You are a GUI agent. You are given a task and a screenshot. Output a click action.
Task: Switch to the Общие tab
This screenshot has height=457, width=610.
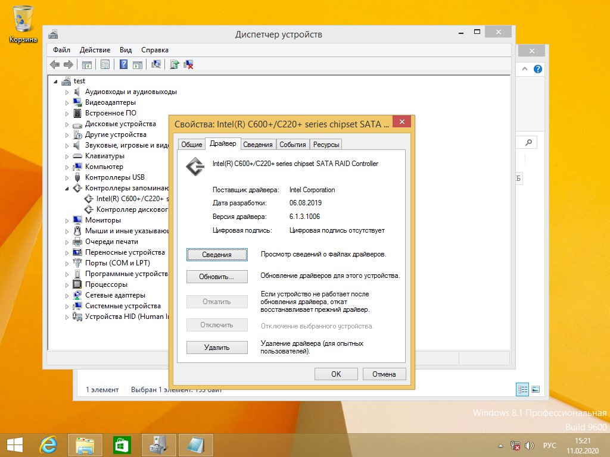[x=192, y=145]
